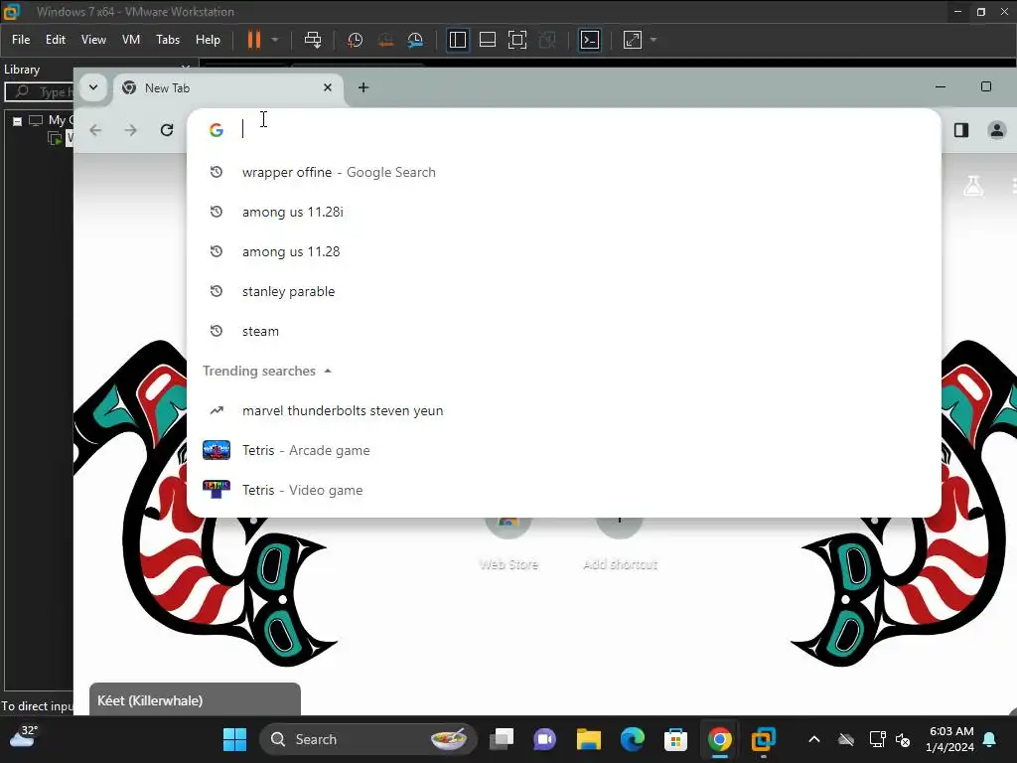Choose 'among us 11.28' history suggestion
1017x763 pixels.
564,251
